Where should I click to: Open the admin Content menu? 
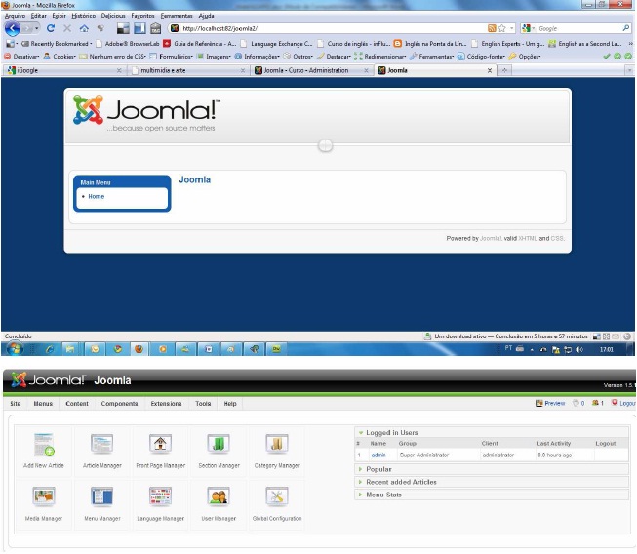tap(77, 404)
